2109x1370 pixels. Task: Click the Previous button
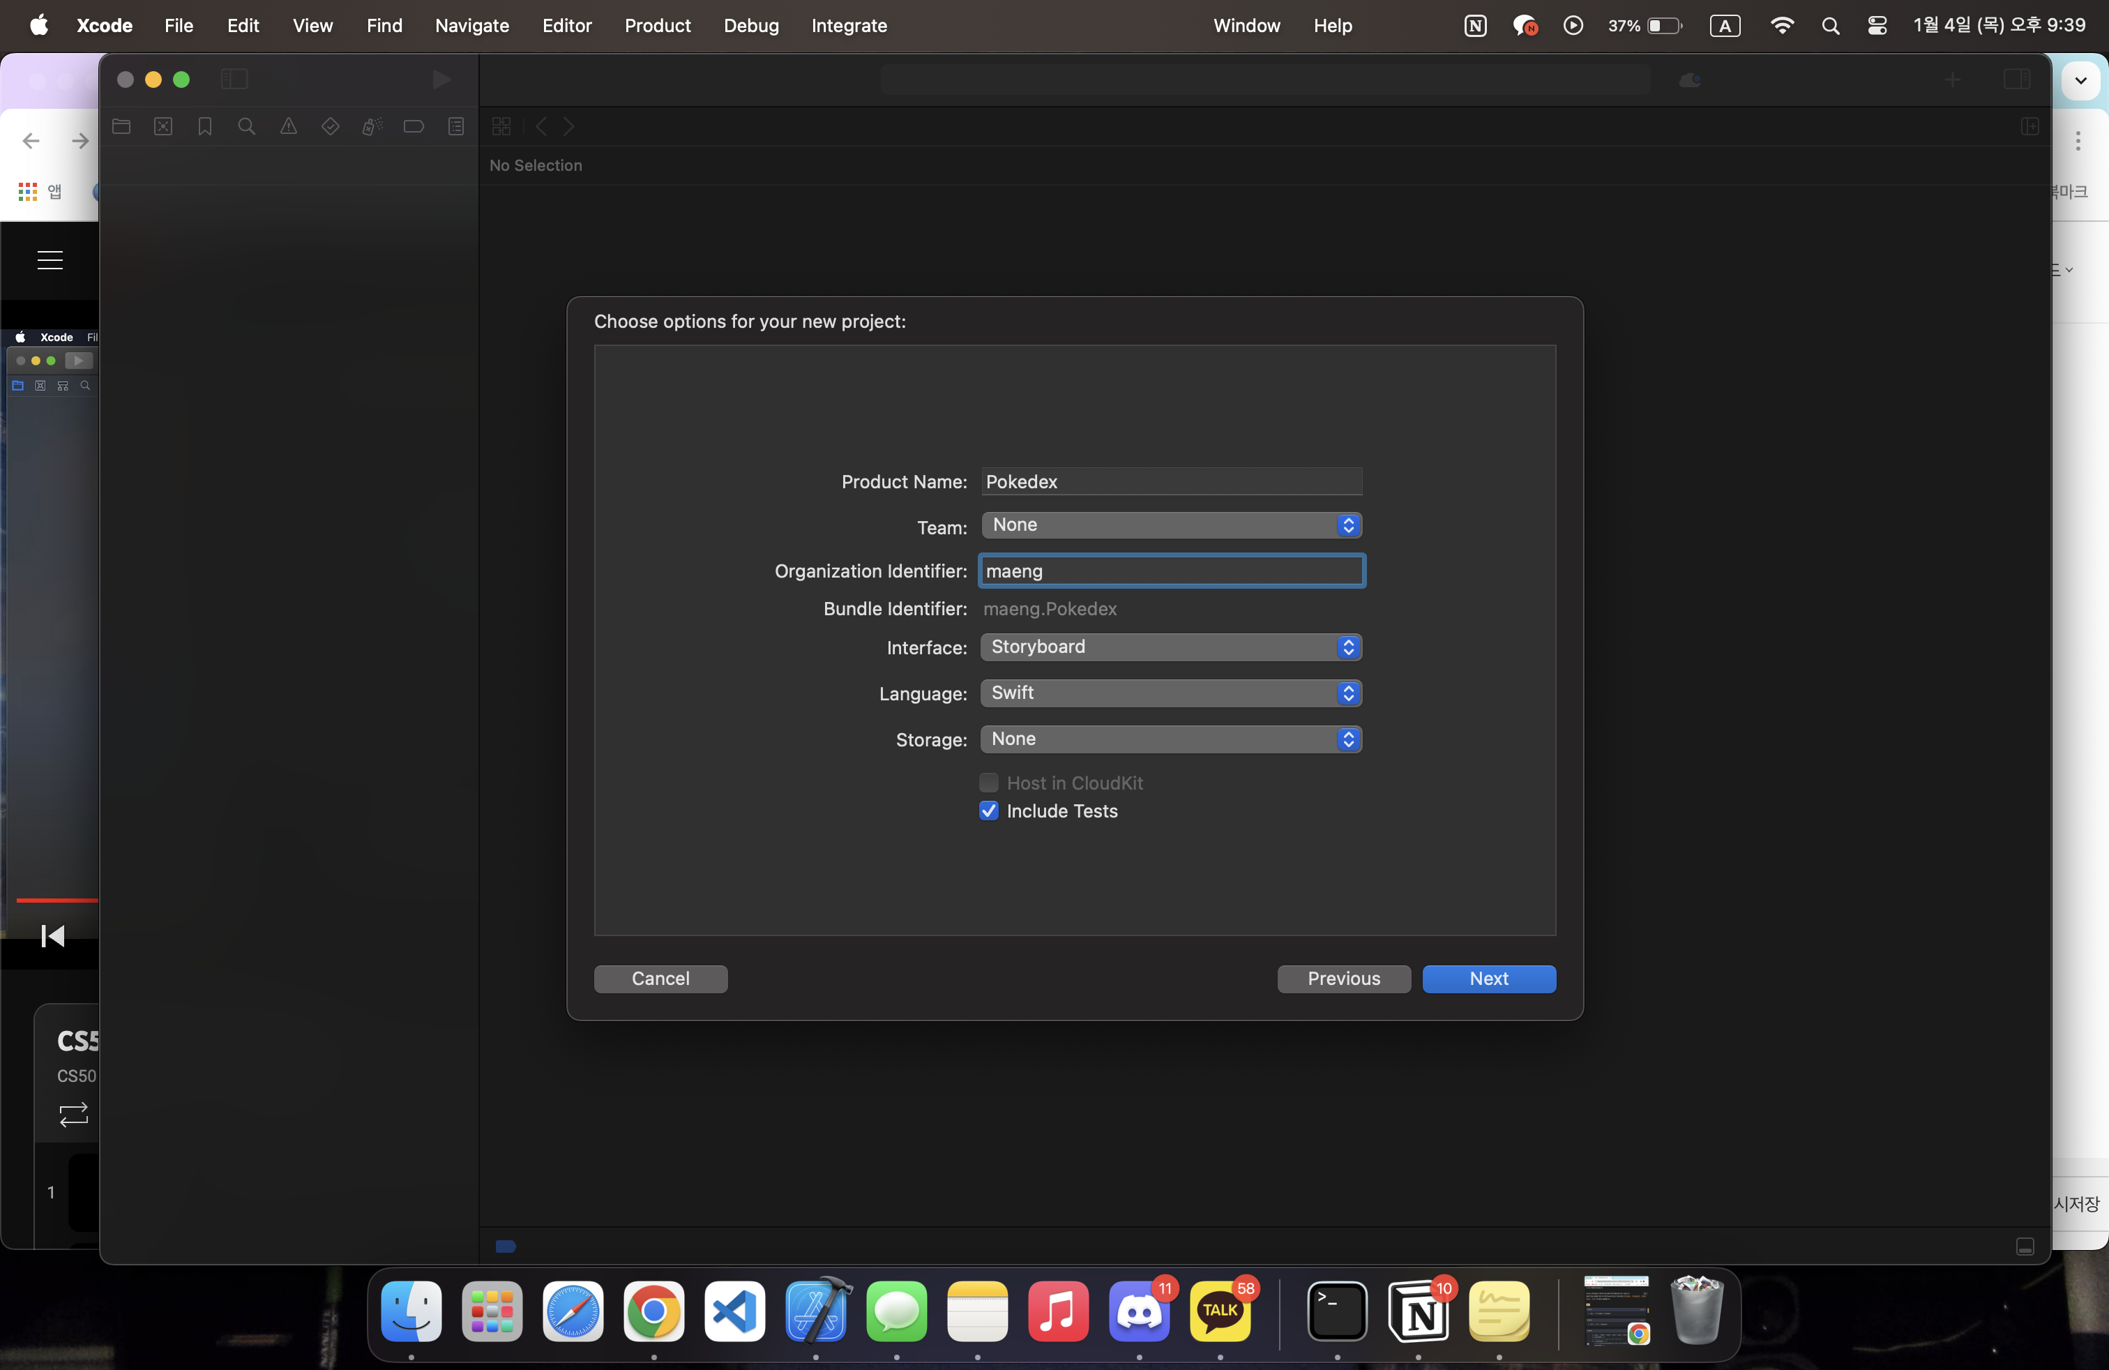[1343, 978]
